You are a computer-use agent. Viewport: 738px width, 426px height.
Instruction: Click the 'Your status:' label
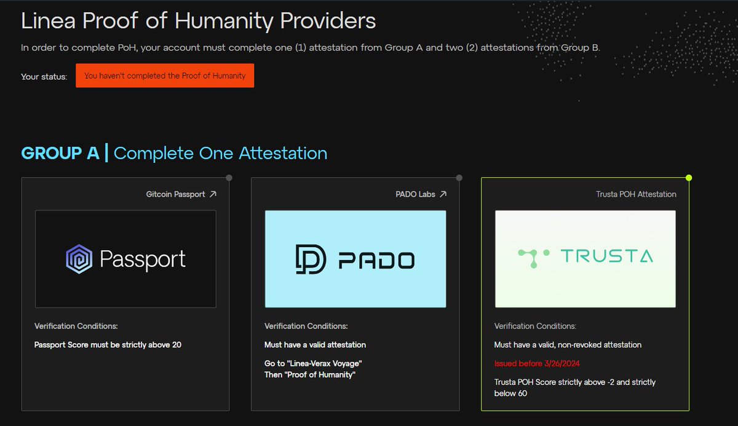pos(44,76)
